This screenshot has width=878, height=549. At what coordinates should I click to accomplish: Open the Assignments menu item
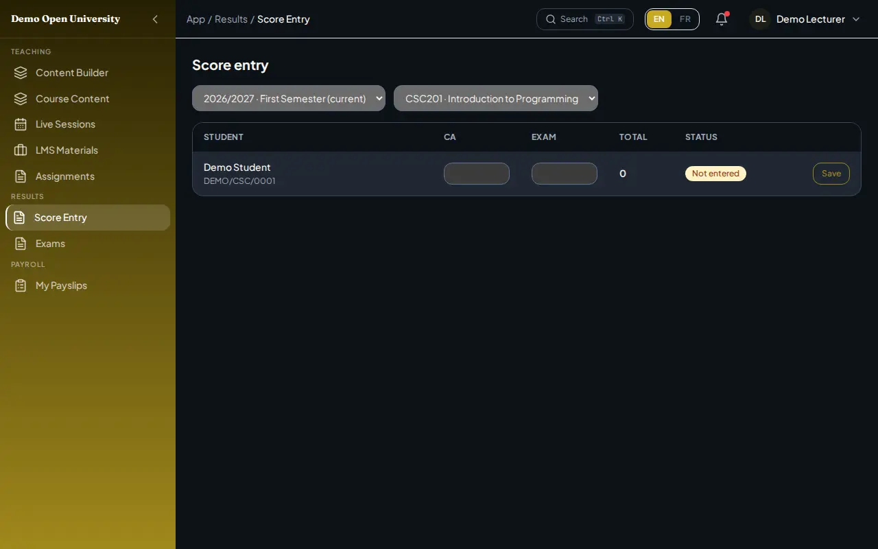[x=88, y=176]
